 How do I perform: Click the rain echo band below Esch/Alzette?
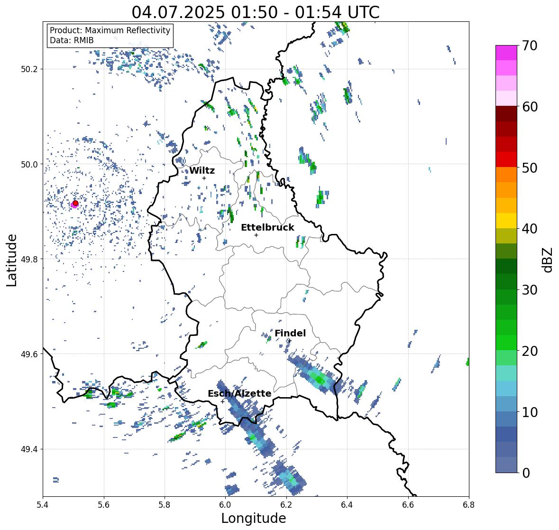coord(246,418)
